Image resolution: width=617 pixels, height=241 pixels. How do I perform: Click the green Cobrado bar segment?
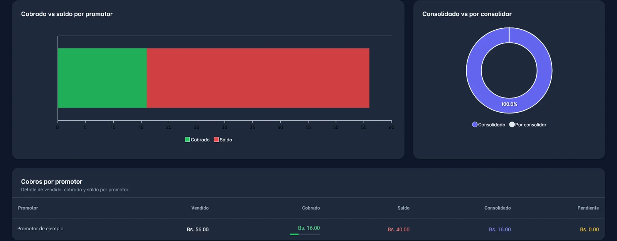[x=102, y=78]
